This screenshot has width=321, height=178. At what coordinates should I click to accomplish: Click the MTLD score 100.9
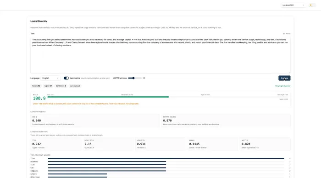coord(39,99)
